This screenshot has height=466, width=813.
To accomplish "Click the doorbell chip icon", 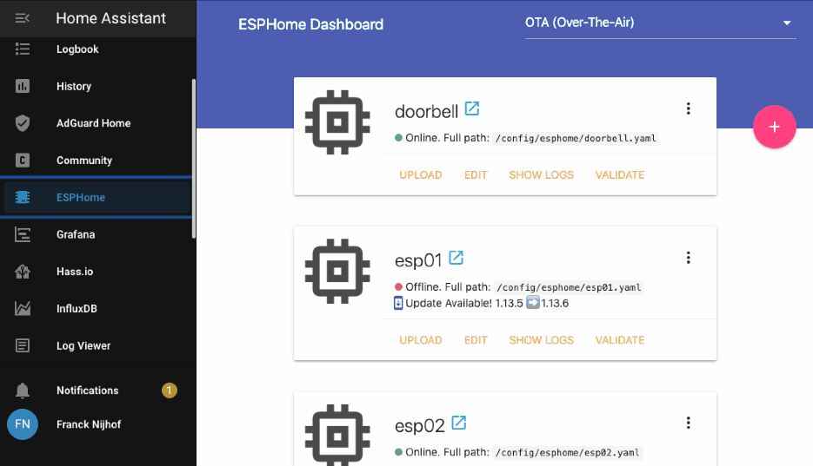I will coord(337,122).
